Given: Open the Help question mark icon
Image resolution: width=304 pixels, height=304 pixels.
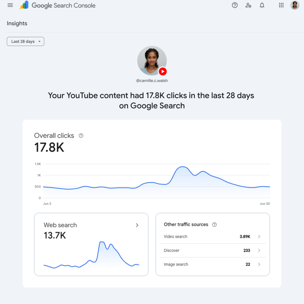Looking at the screenshot, I should tap(235, 5).
